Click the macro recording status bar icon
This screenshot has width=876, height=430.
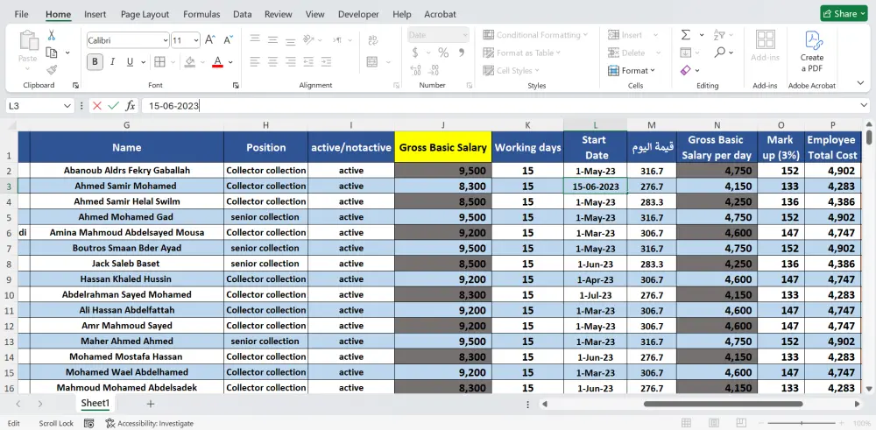click(x=88, y=423)
